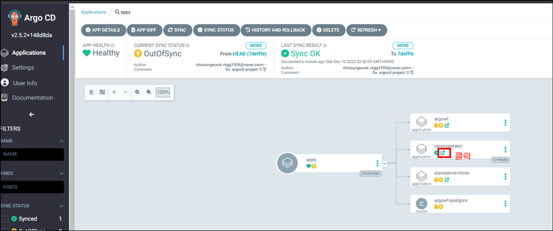Collapse the NAME filter section
The image size is (553, 231).
(61, 141)
